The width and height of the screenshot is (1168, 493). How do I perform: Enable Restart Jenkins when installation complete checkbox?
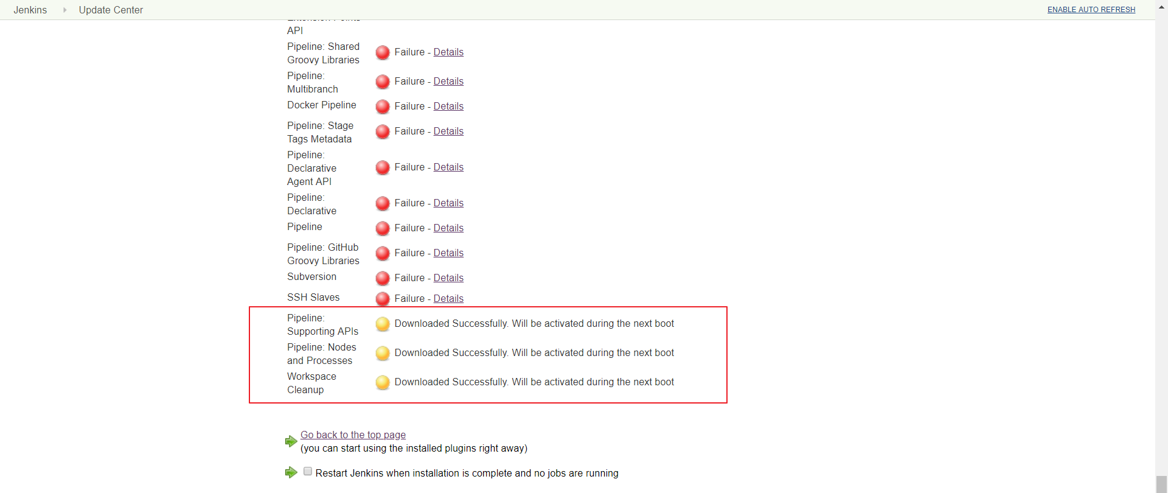tap(308, 471)
